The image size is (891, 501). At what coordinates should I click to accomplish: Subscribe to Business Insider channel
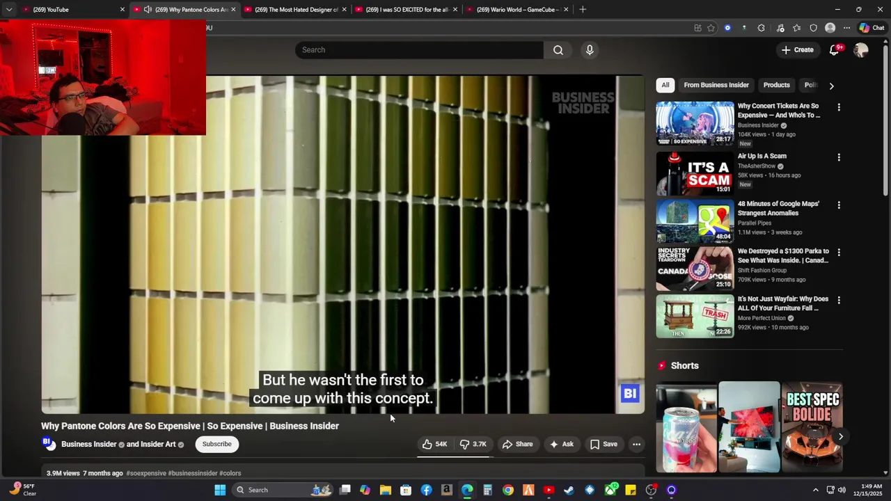[216, 444]
